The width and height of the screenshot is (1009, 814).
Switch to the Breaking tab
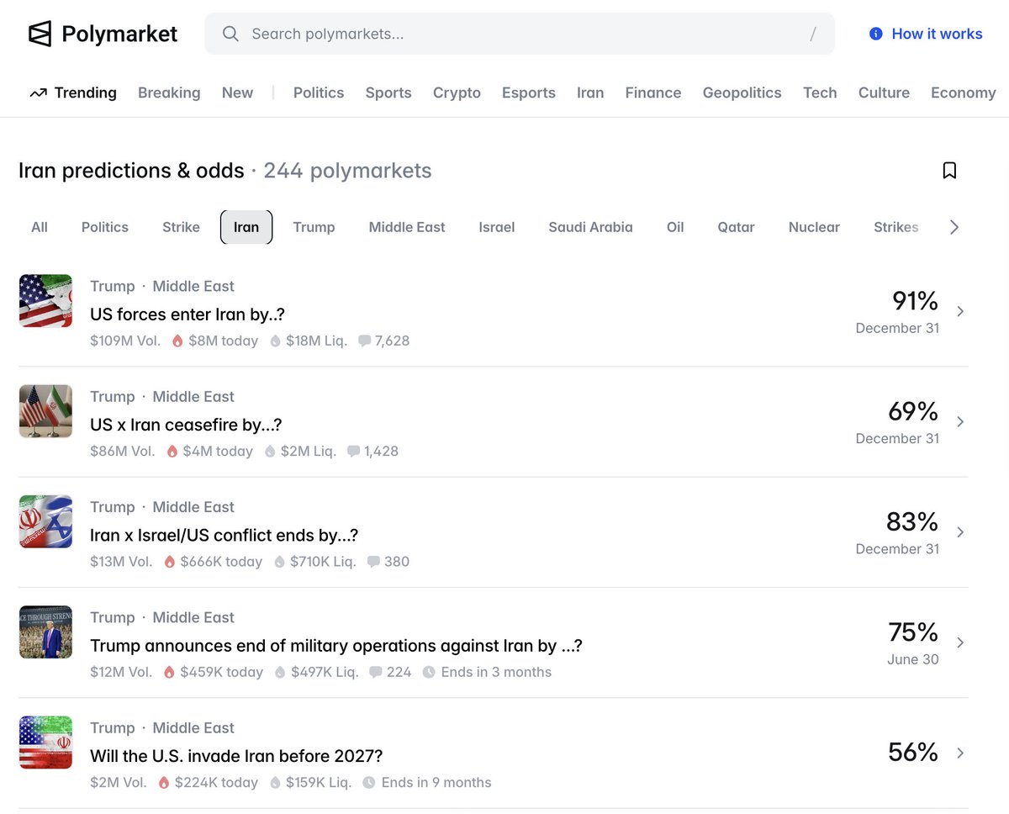[x=169, y=92]
